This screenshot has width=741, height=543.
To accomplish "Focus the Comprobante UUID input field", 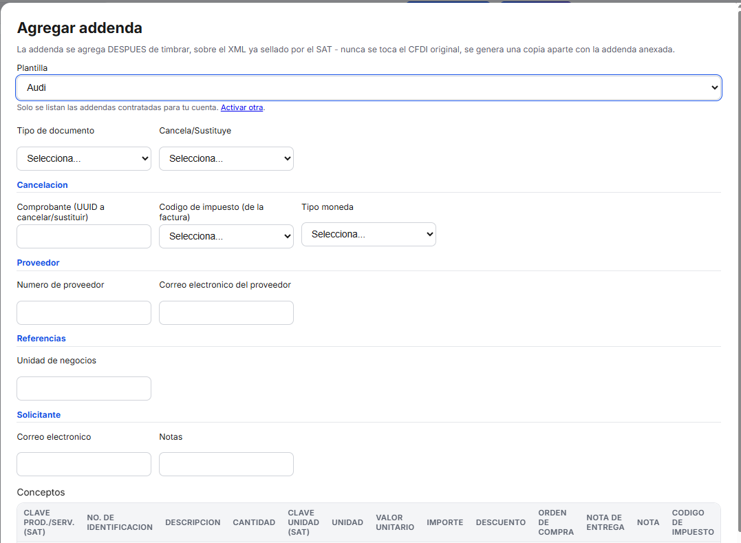I will (x=84, y=236).
